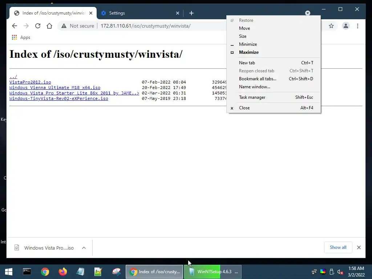This screenshot has height=279, width=372.
Task: Open the Windows Start menu
Action: (x=9, y=272)
